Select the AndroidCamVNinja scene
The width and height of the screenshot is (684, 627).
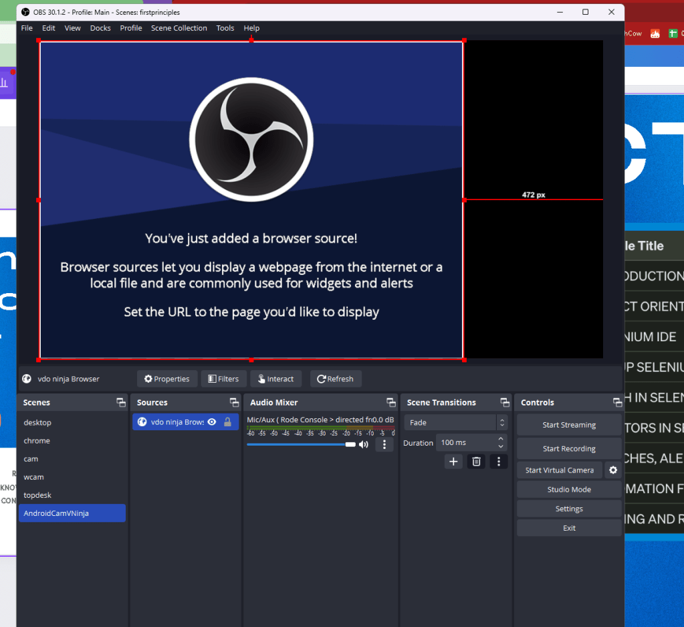(x=72, y=513)
